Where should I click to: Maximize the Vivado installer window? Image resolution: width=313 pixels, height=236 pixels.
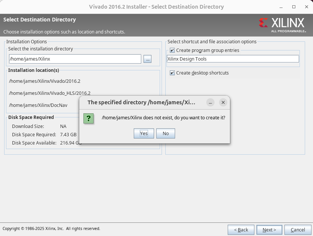294,7
